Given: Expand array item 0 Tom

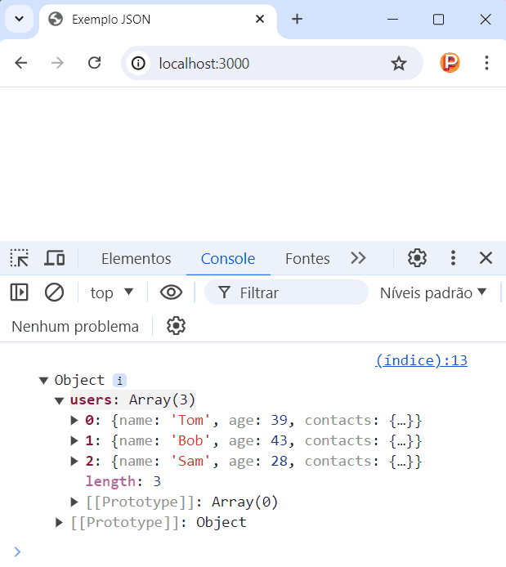Looking at the screenshot, I should [74, 420].
